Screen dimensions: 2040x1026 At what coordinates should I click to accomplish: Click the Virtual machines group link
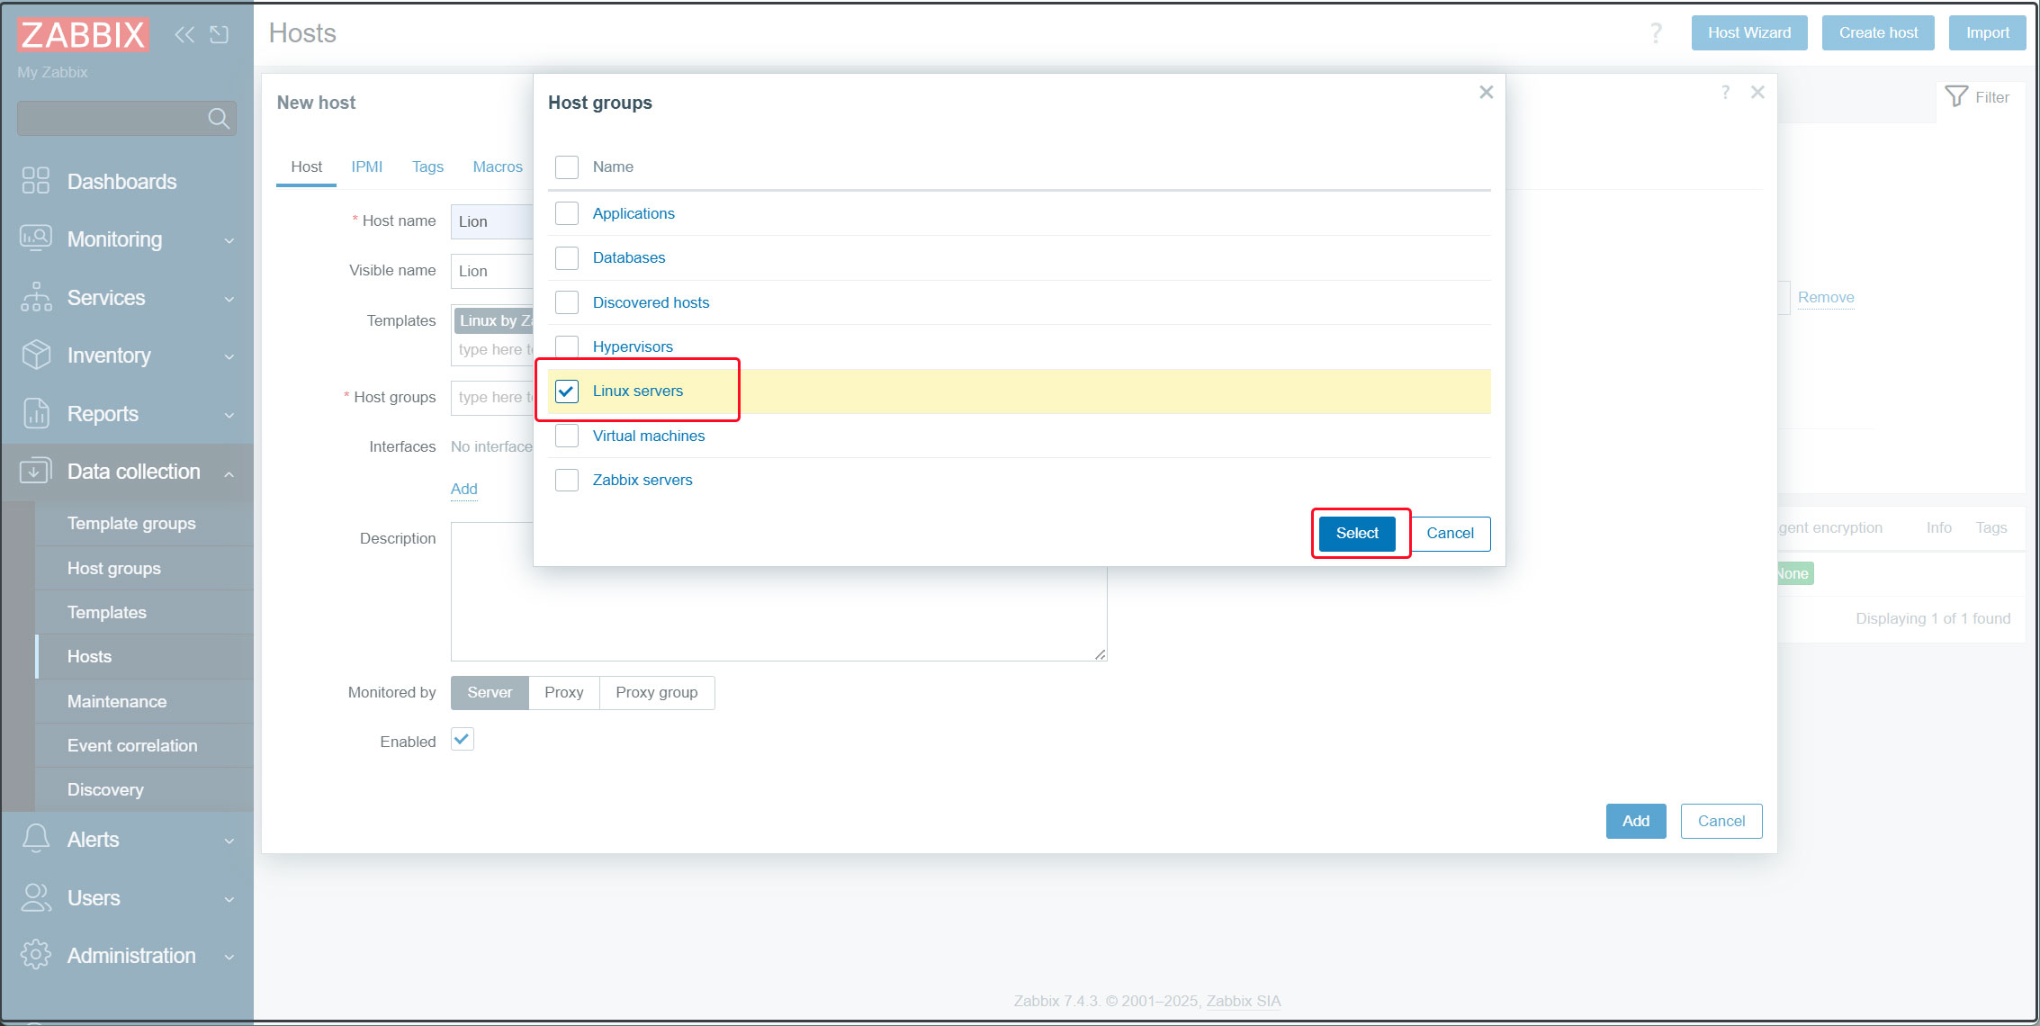[648, 436]
